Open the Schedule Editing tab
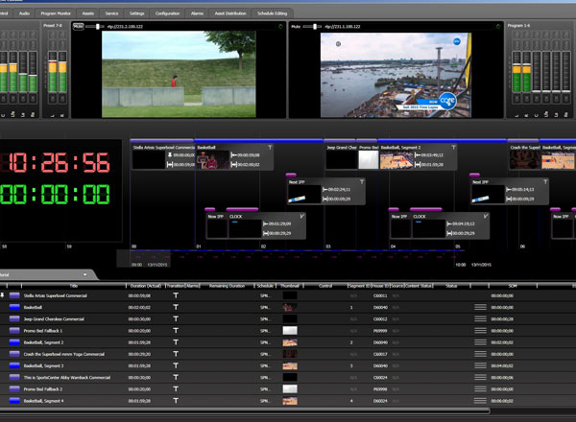 pyautogui.click(x=273, y=13)
